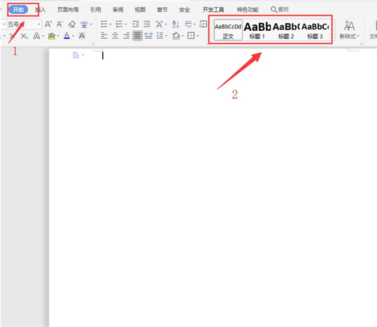The height and width of the screenshot is (327, 377).
Task: Switch to the 页面布局 tab
Action: 68,9
